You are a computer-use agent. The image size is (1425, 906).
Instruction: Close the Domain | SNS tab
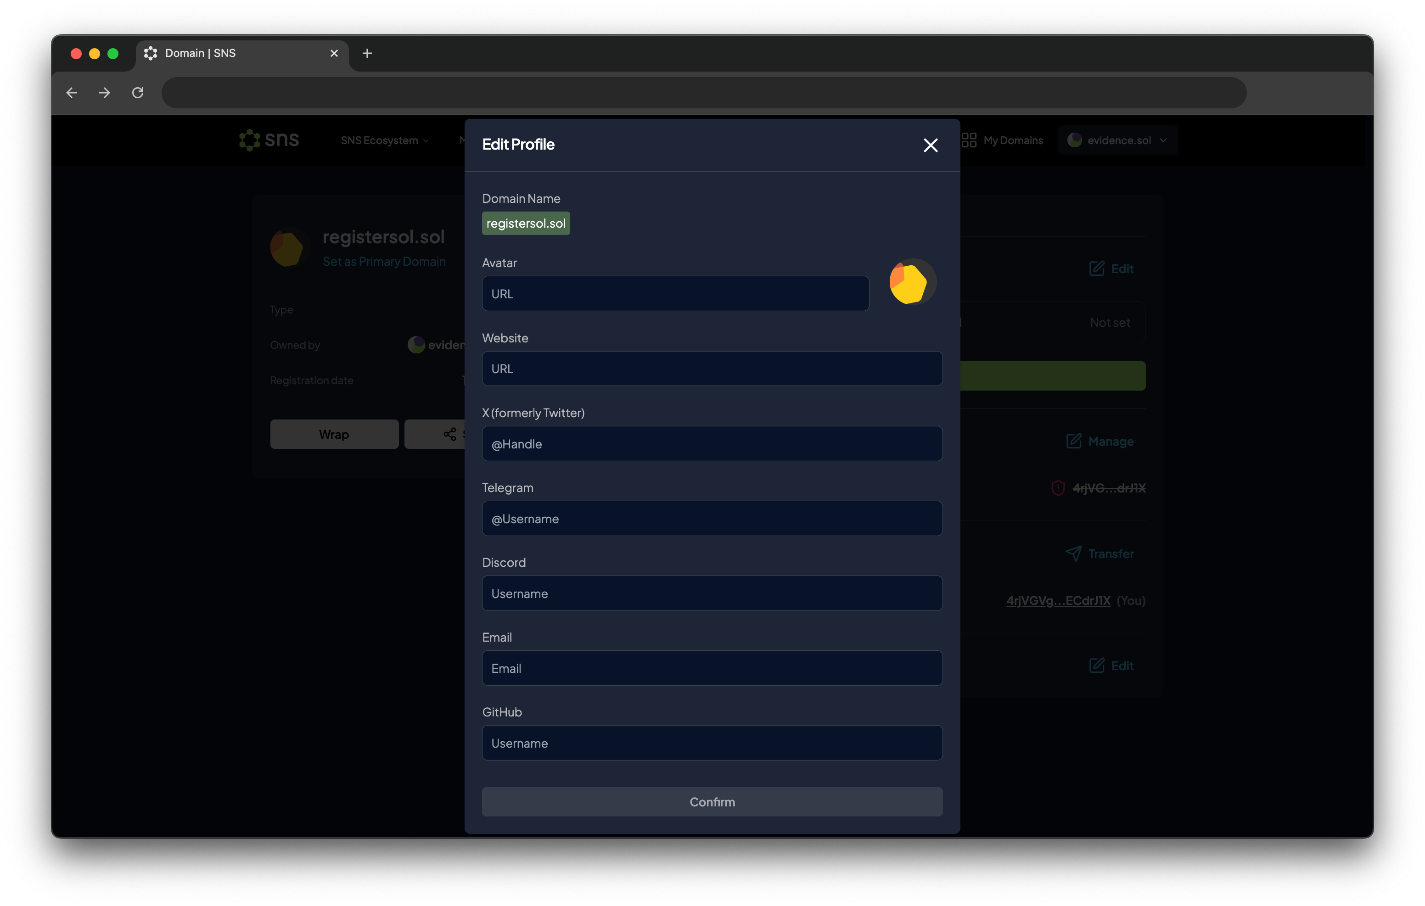pyautogui.click(x=334, y=53)
